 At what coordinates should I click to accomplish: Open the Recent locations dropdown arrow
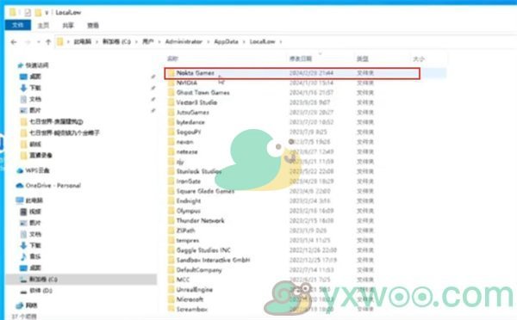pyautogui.click(x=38, y=42)
